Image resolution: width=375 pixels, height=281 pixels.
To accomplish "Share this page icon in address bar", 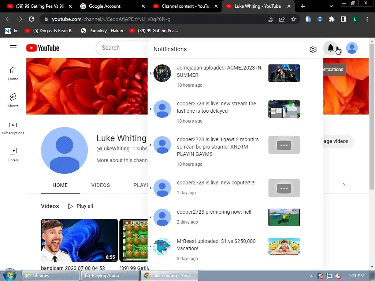I will (282, 19).
